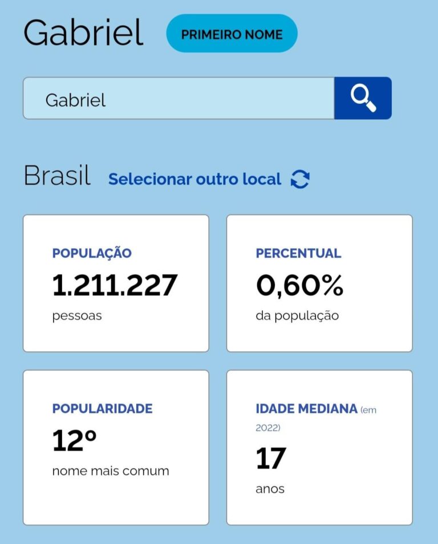The width and height of the screenshot is (438, 544).
Task: Click the PRIMEIRO NOME badge
Action: (232, 34)
